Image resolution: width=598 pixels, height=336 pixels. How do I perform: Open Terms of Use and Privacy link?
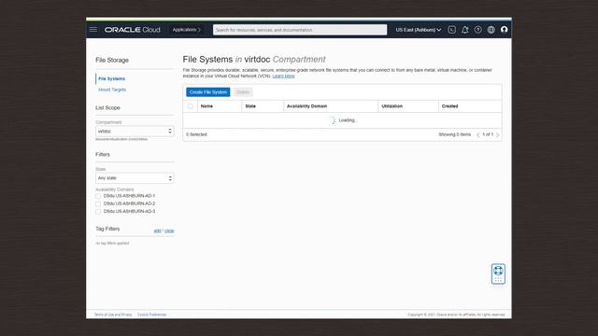point(113,315)
